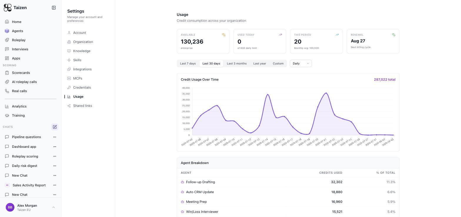Click the Apps grid icon
Screen dimensions: 461x217
point(7,58)
